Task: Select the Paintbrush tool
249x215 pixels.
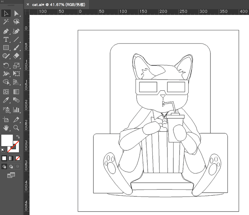Action: 16,48
